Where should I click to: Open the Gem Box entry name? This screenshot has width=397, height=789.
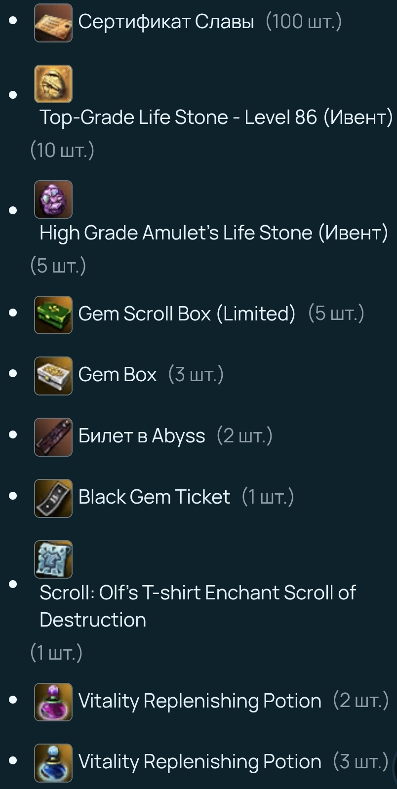(x=118, y=375)
